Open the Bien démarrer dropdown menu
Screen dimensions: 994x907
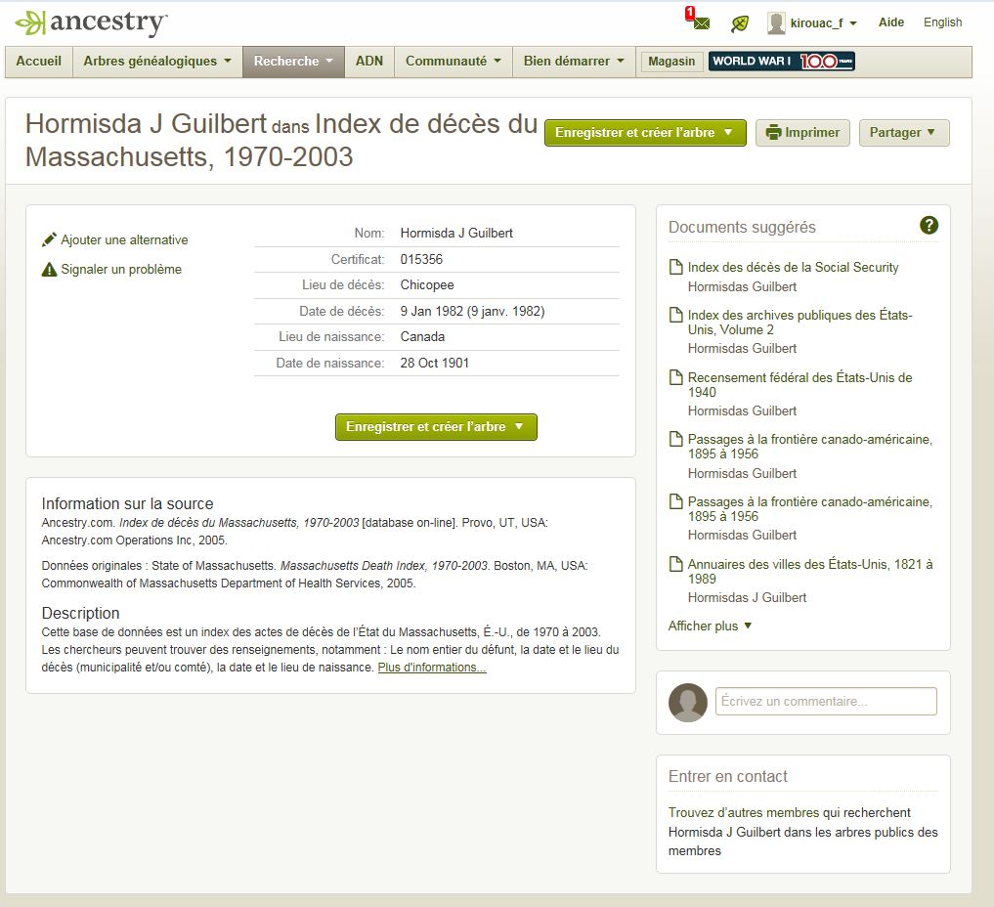(574, 62)
